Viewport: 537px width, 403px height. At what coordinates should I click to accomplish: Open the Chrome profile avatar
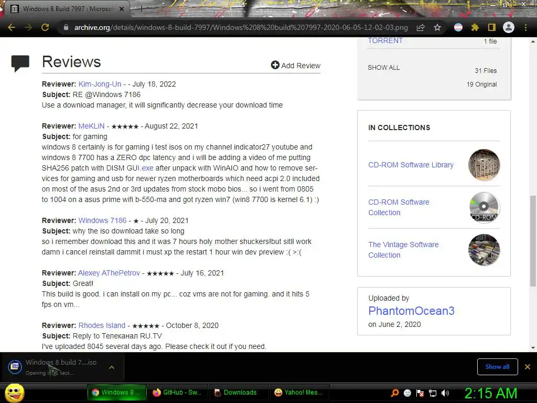509,27
